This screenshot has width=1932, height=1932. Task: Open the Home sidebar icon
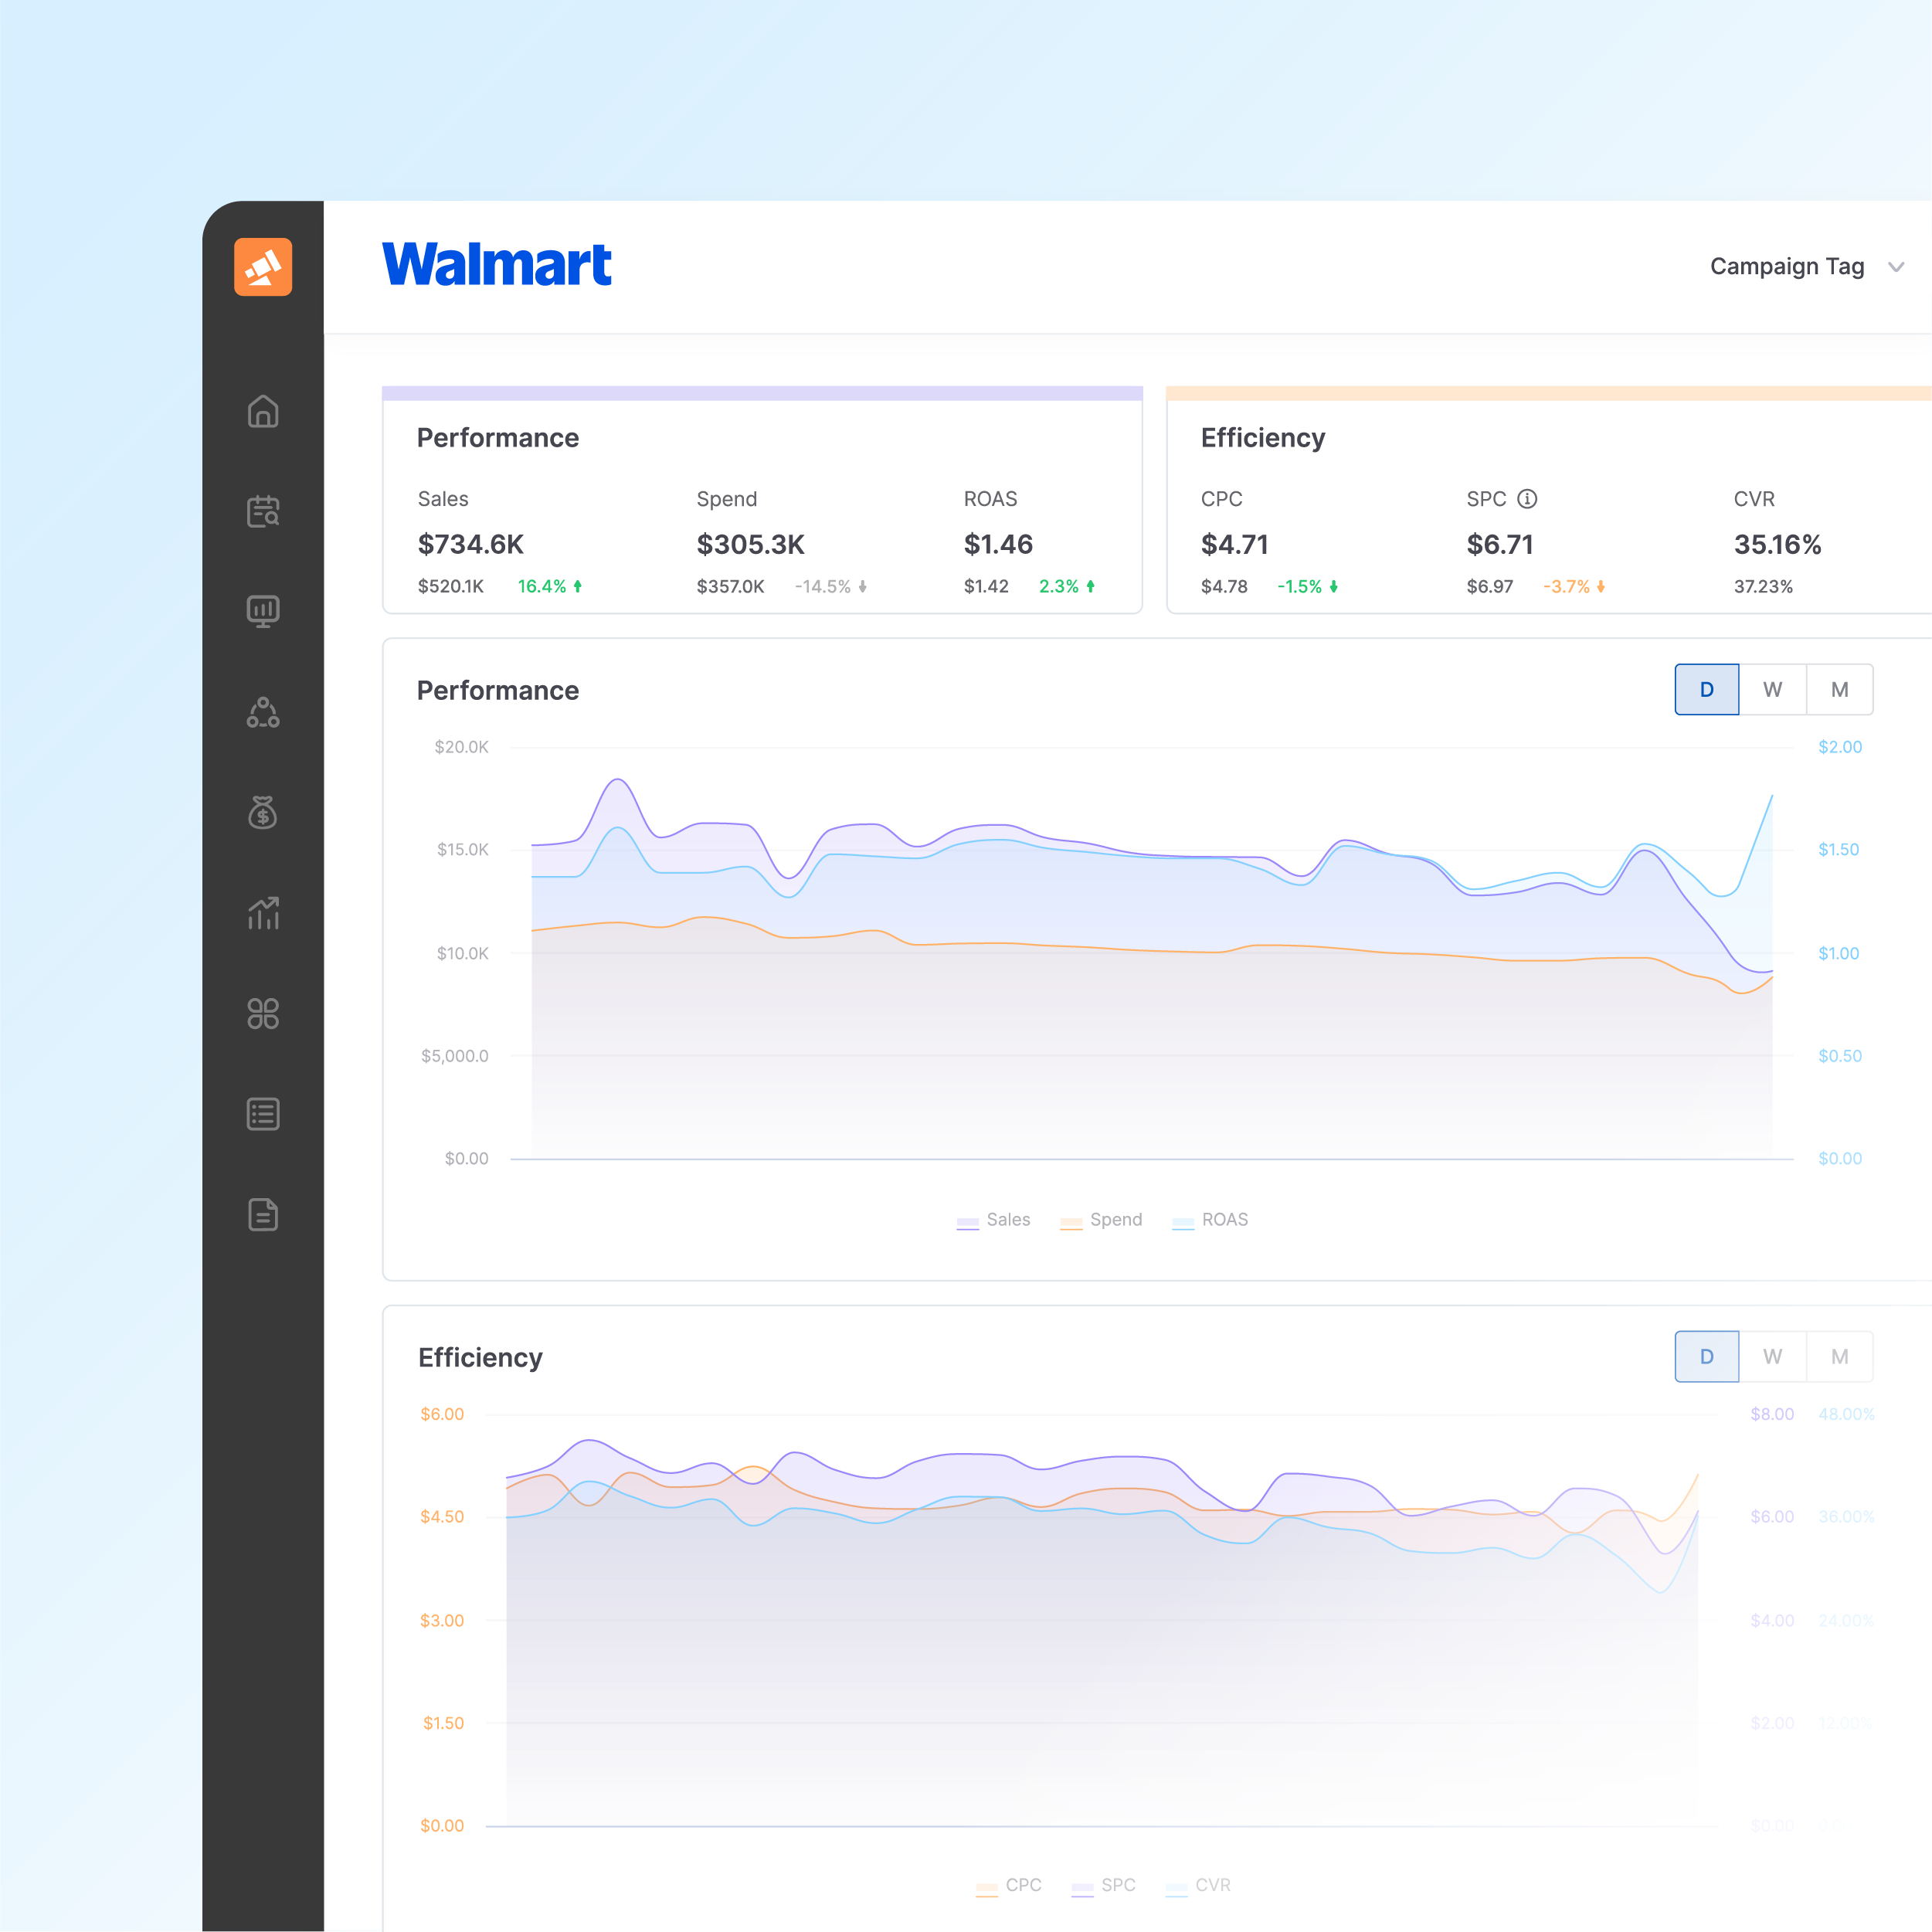click(x=263, y=411)
